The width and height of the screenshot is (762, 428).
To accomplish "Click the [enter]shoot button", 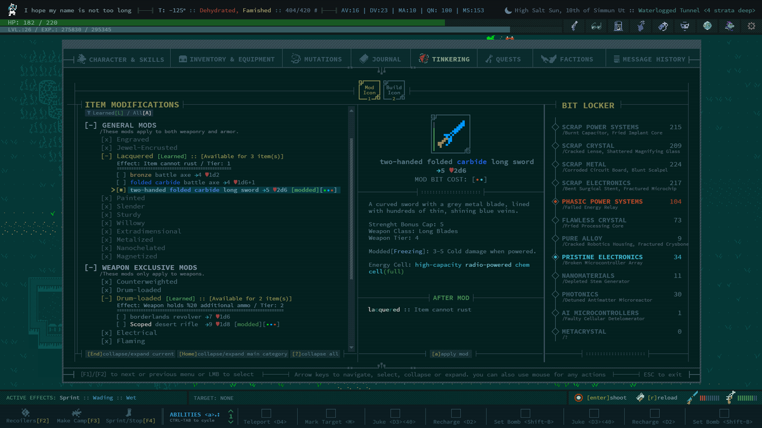I will click(x=599, y=398).
